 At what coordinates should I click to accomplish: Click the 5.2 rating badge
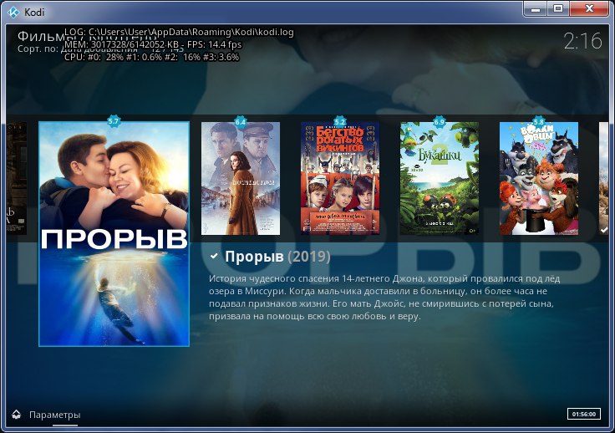tap(339, 121)
